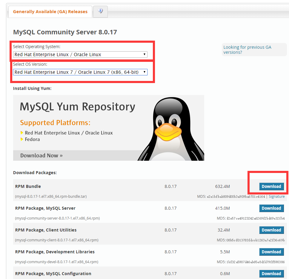Screen dimensions: 289x279
Task: Click the Client Utilities size 32.4M
Action: (224, 230)
